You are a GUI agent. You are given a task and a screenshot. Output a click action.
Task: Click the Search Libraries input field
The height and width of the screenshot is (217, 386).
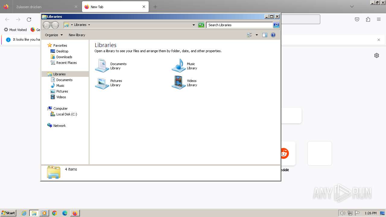pos(240,25)
